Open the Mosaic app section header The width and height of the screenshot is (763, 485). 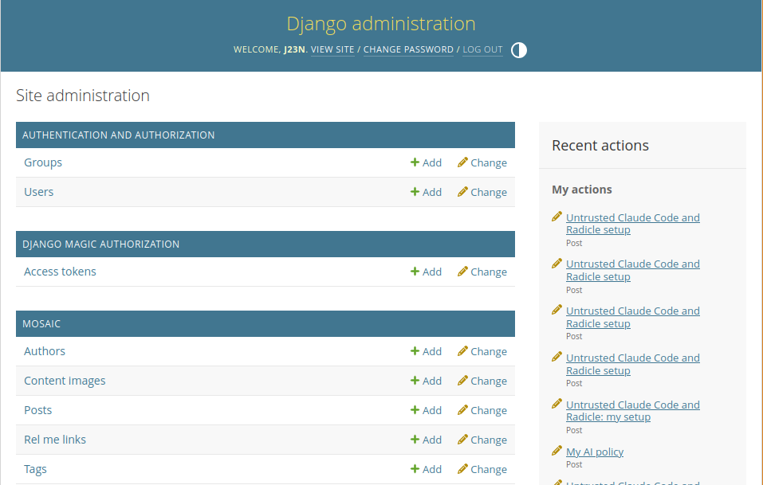[41, 324]
